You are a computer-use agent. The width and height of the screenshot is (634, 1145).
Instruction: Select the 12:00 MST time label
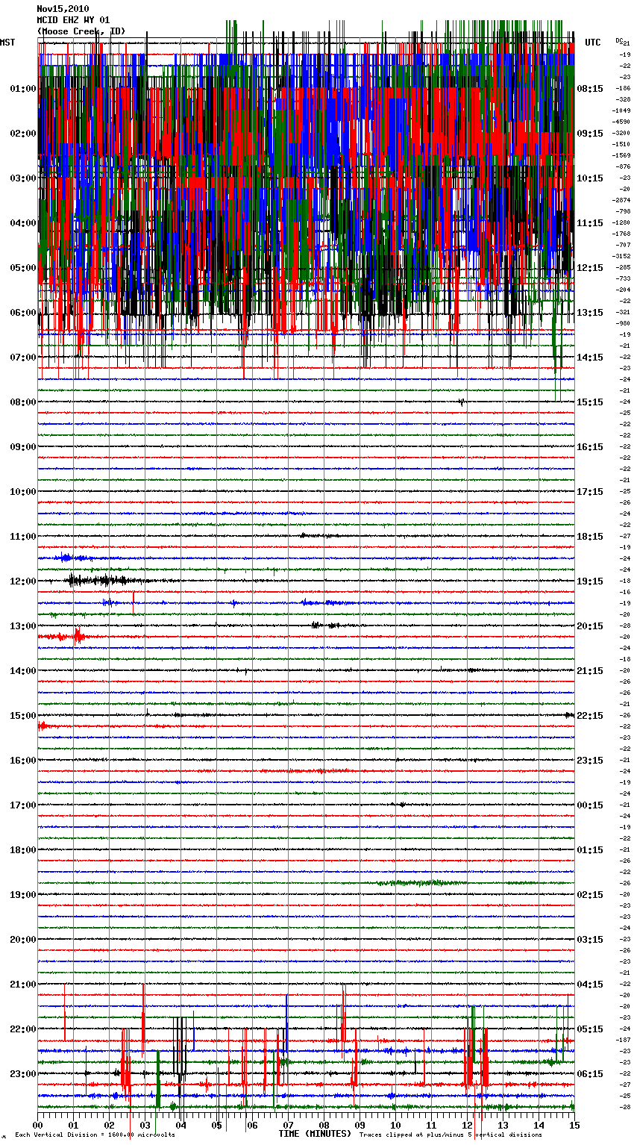[x=23, y=581]
